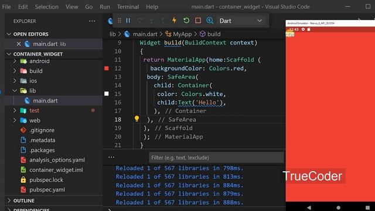Open main.dart entry in Open Editors
375x211 pixels.
pyautogui.click(x=53, y=44)
